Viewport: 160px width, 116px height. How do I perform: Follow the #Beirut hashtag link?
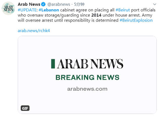pyautogui.click(x=123, y=10)
